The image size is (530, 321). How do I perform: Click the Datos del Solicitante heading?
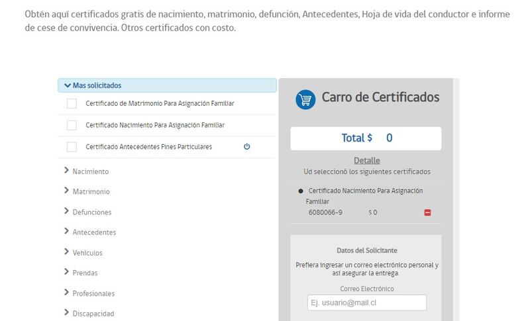[367, 250]
